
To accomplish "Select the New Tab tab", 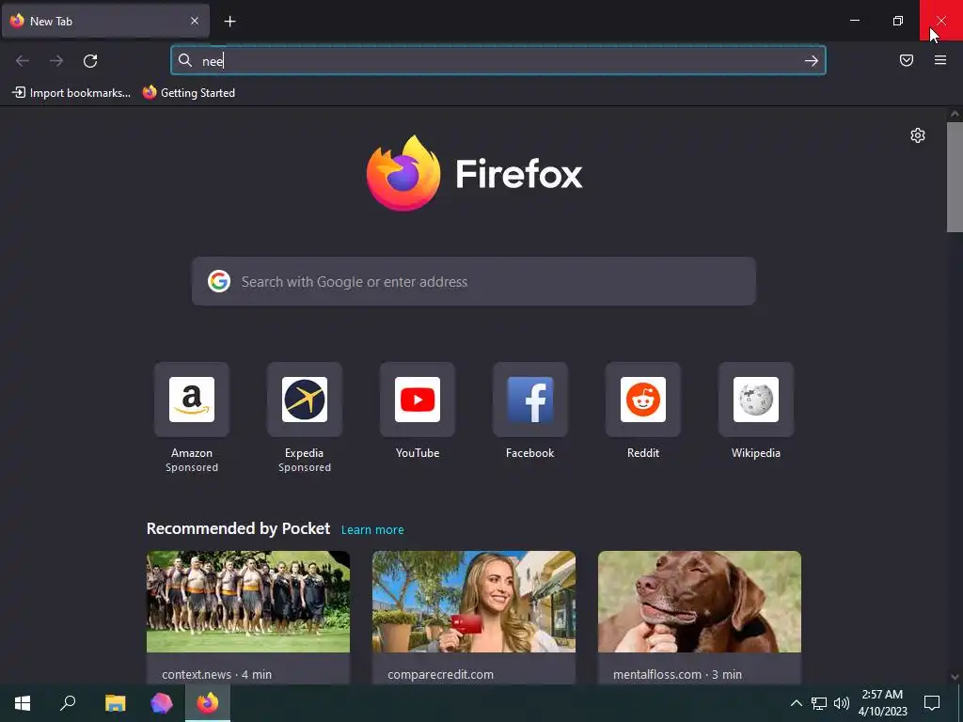I will tap(105, 21).
